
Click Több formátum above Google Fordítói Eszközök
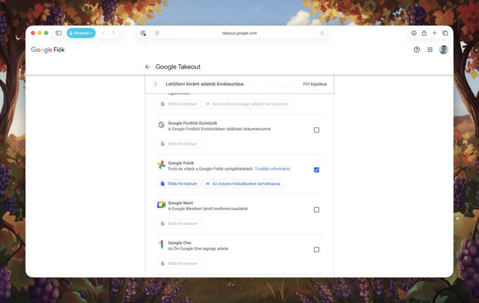(179, 104)
